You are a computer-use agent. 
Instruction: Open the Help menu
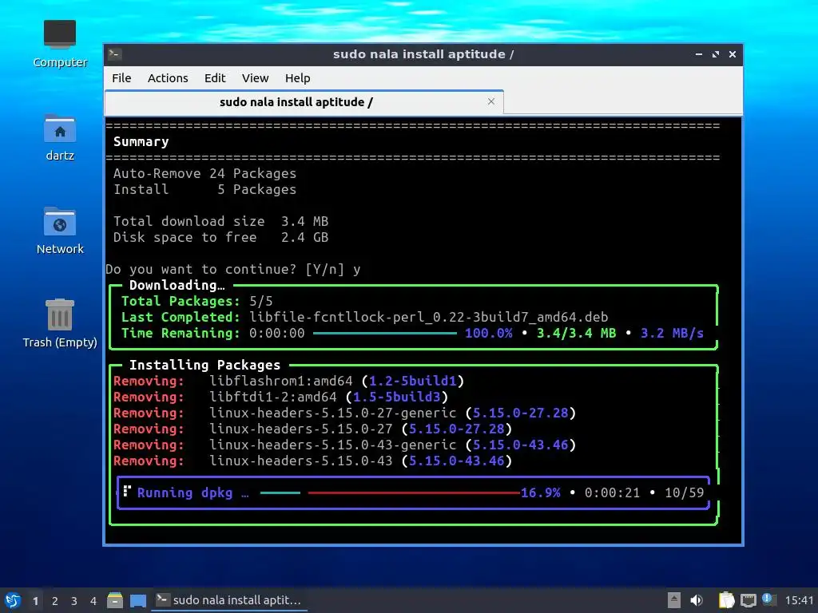tap(297, 78)
